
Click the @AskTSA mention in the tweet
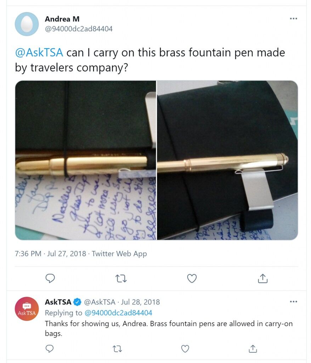(39, 52)
